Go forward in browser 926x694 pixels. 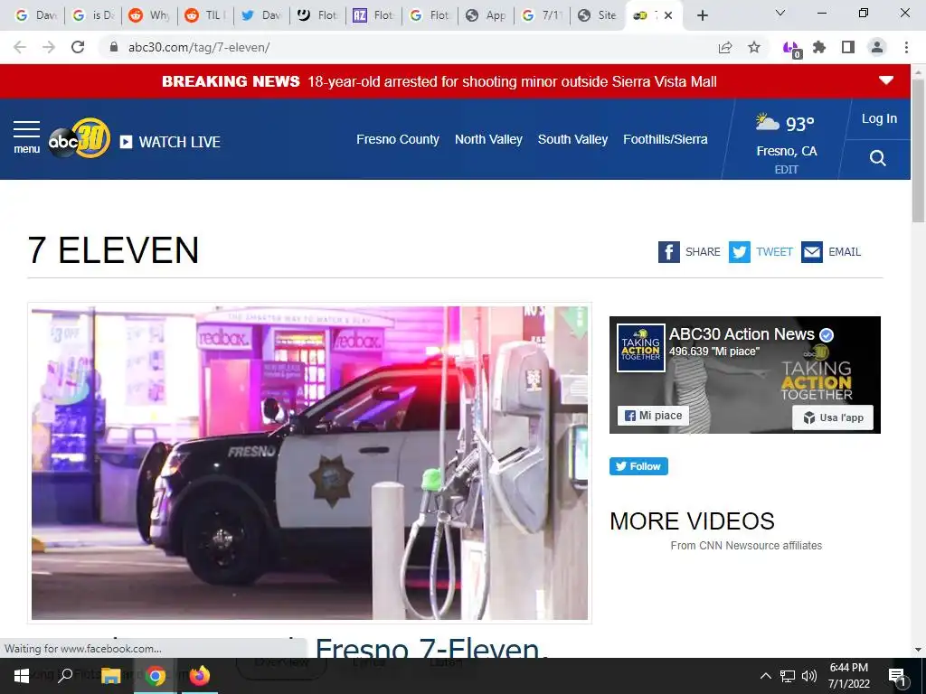49,47
